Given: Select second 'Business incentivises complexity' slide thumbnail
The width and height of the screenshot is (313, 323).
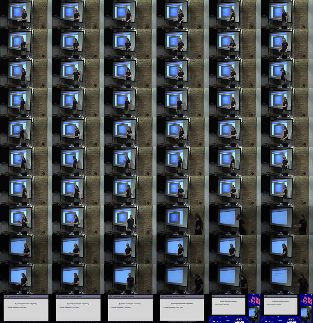Looking at the screenshot, I should 78,308.
